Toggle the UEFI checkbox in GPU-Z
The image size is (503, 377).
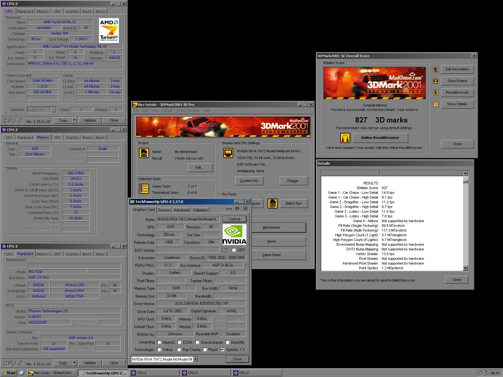click(x=234, y=250)
